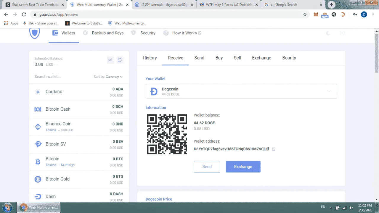The image size is (379, 213).
Task: Open a new browser tab
Action: [331, 5]
